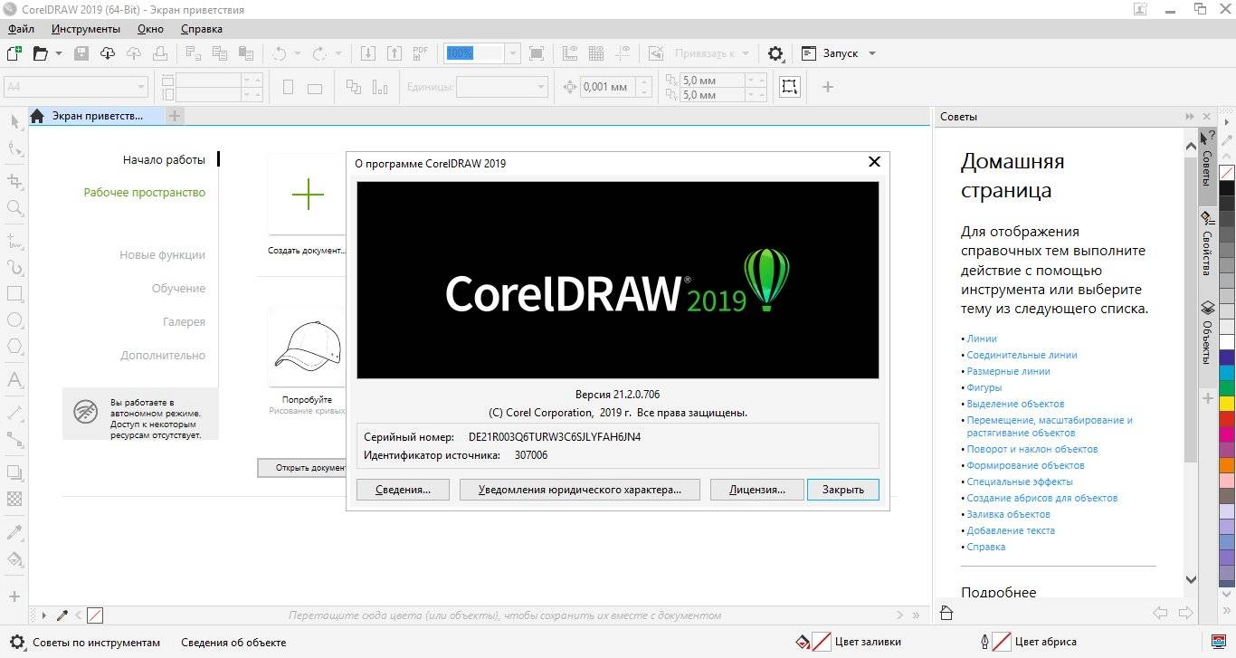The height and width of the screenshot is (658, 1236).
Task: Open the Единицы units dropdown
Action: (541, 88)
